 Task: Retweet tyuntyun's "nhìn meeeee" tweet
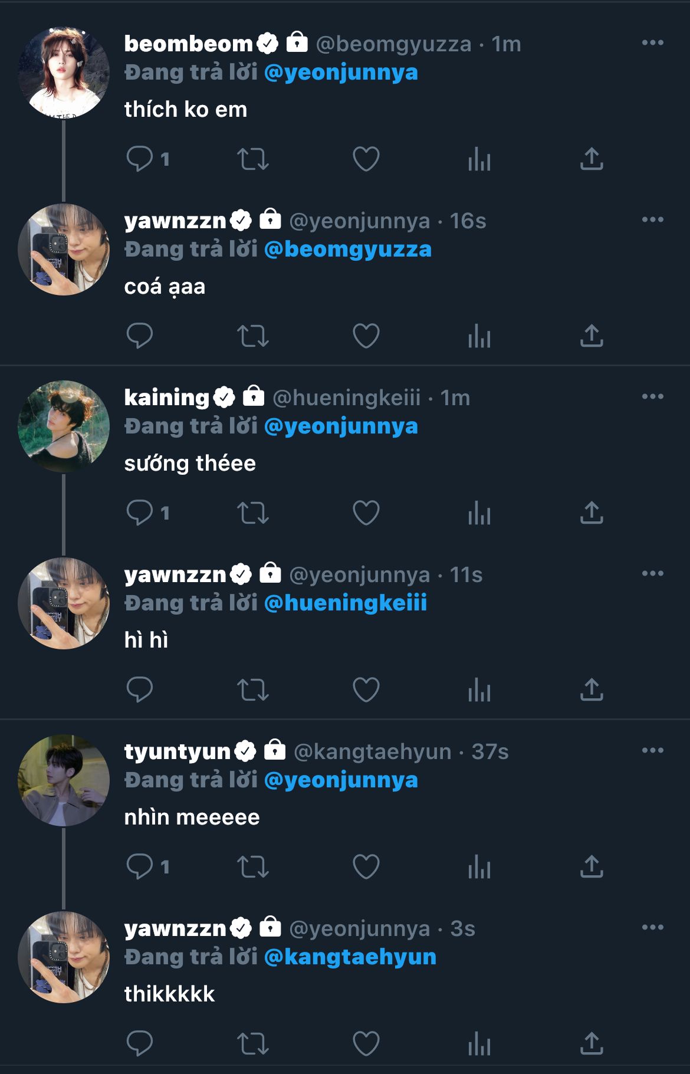(252, 867)
